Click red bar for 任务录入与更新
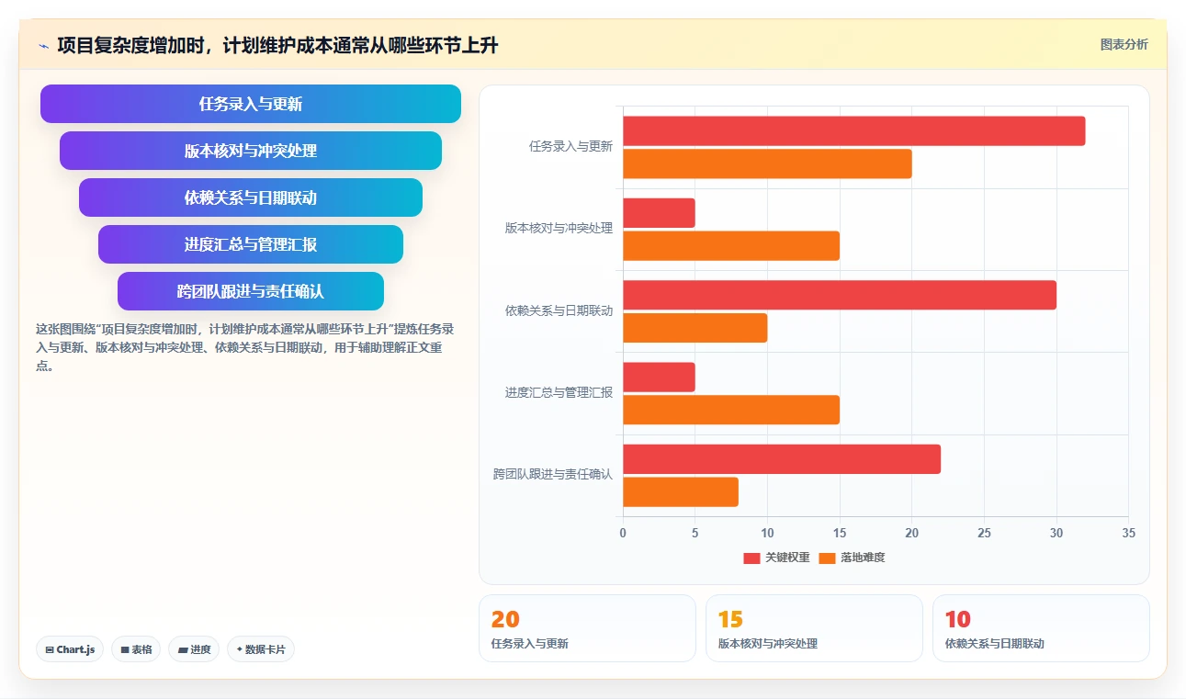 [854, 130]
